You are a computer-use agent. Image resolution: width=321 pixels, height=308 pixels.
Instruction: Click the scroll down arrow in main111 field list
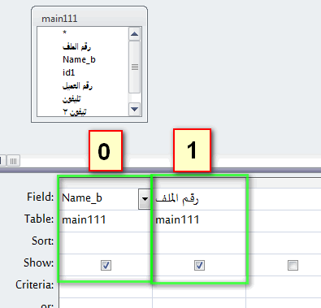click(x=135, y=109)
